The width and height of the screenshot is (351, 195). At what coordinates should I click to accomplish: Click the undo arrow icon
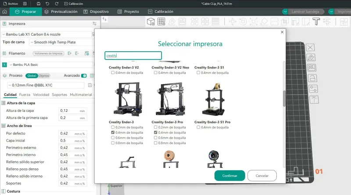47,4
